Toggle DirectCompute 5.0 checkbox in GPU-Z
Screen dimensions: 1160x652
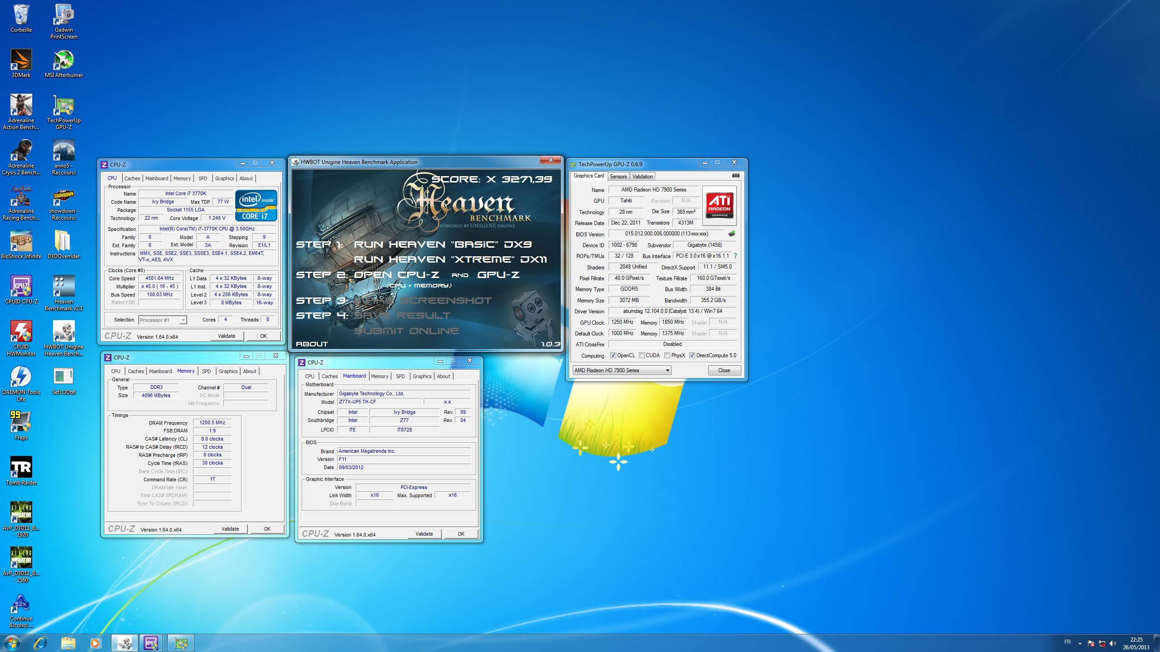pos(692,355)
